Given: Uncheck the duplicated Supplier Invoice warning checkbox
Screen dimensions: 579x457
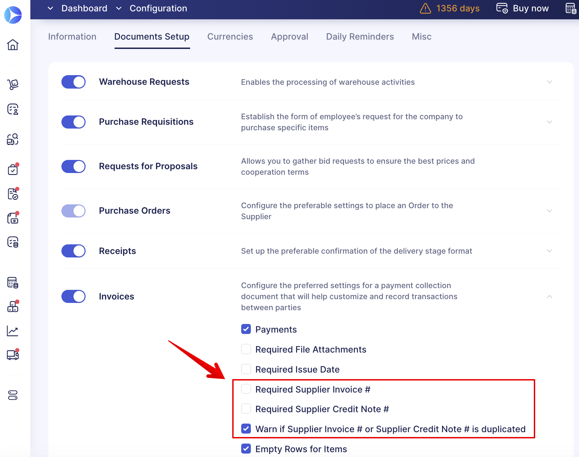Looking at the screenshot, I should [246, 429].
